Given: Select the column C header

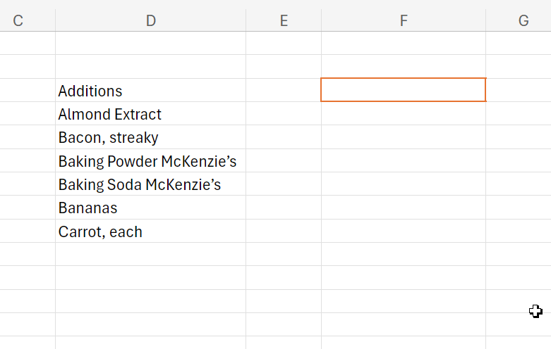Looking at the screenshot, I should point(18,21).
